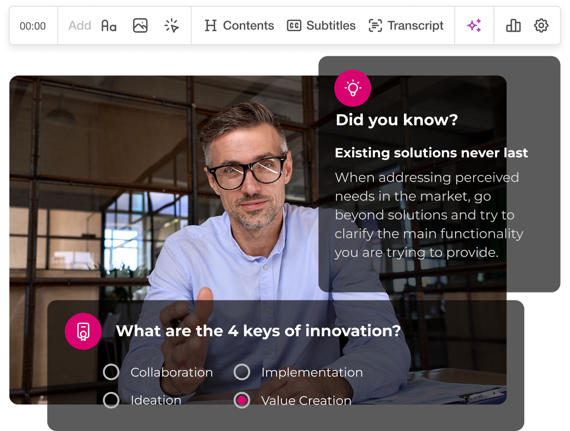Click the video preview of the presenter

pos(156,208)
